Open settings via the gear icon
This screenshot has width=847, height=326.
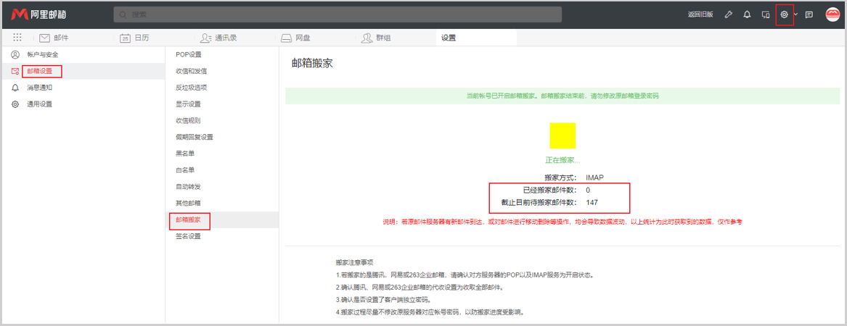click(784, 14)
